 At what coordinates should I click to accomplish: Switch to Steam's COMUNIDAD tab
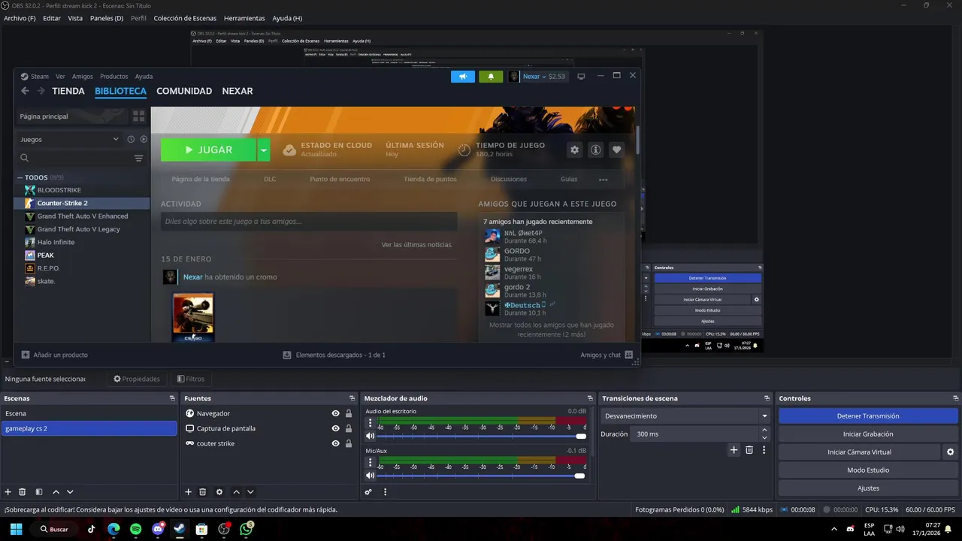(x=184, y=91)
